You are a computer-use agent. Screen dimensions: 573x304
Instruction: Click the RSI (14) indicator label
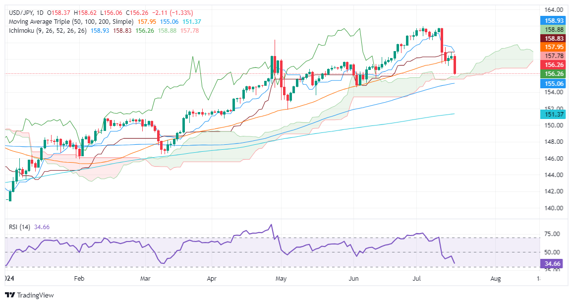pyautogui.click(x=19, y=227)
